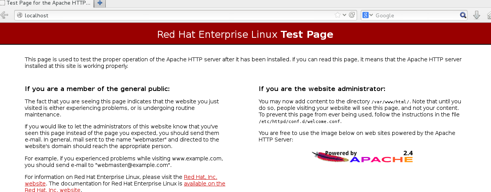Click the /var/www/html/ directory text
Screen dimensions: 491x192
(x=390, y=102)
